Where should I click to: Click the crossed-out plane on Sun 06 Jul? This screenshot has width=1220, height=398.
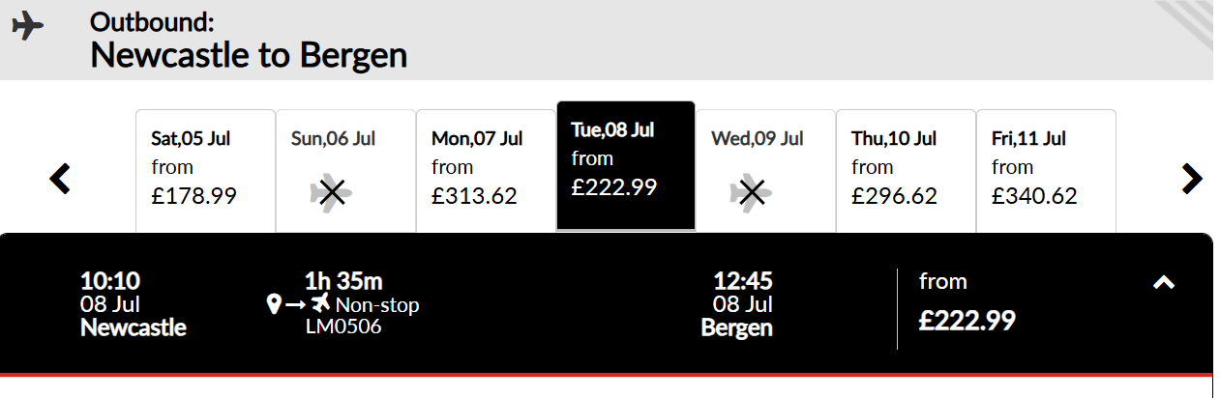click(x=332, y=195)
